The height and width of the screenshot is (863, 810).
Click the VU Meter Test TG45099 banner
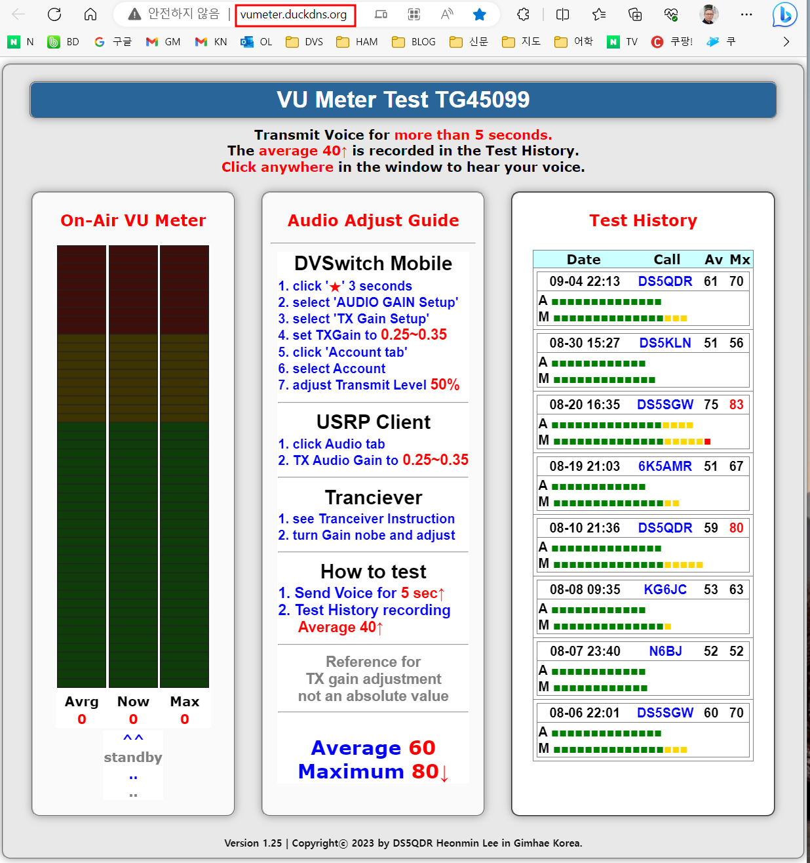coord(403,100)
